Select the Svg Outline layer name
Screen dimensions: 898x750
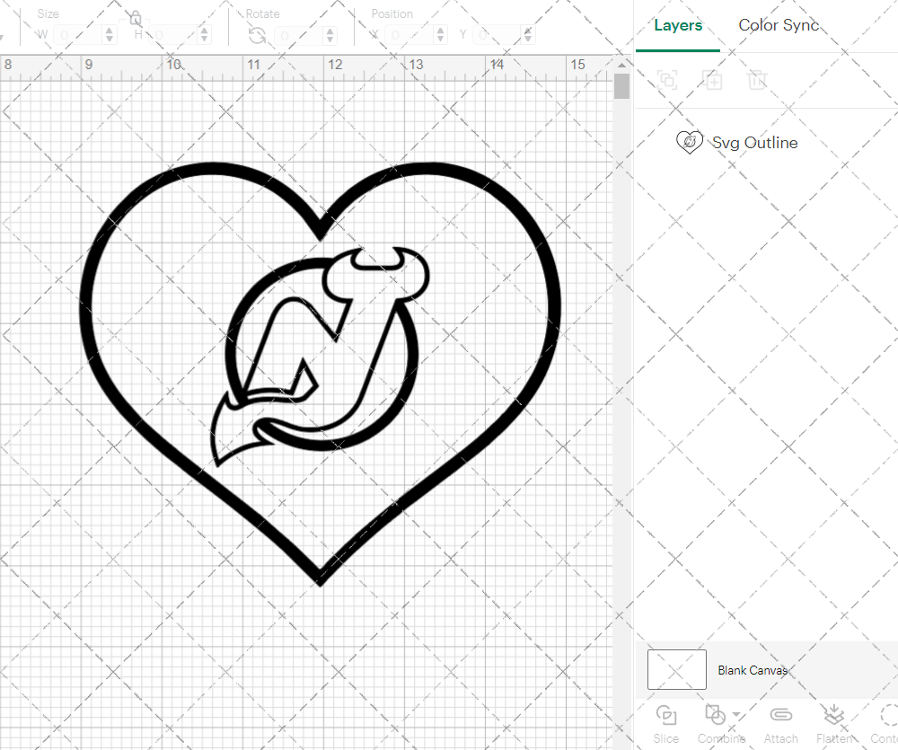click(x=755, y=143)
